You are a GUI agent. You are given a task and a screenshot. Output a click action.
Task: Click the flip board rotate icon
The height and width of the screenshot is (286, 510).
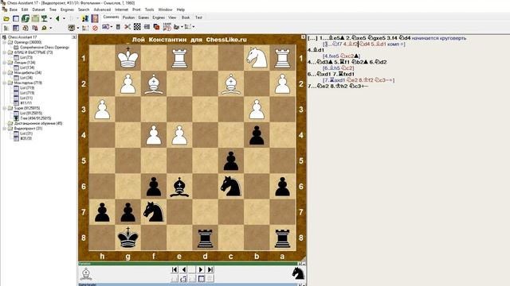[183, 279]
